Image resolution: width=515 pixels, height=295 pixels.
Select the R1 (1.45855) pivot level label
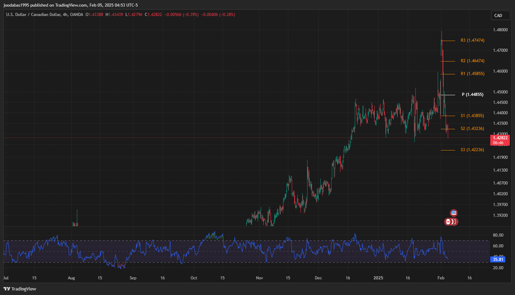(x=472, y=74)
